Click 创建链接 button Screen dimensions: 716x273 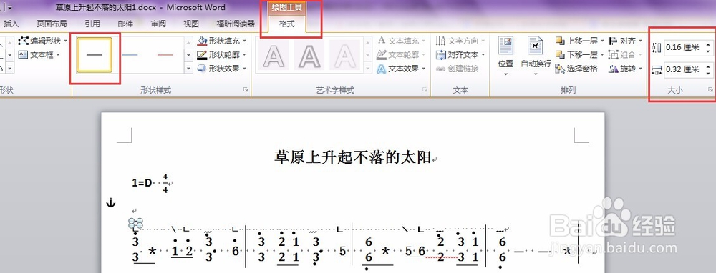(x=457, y=69)
